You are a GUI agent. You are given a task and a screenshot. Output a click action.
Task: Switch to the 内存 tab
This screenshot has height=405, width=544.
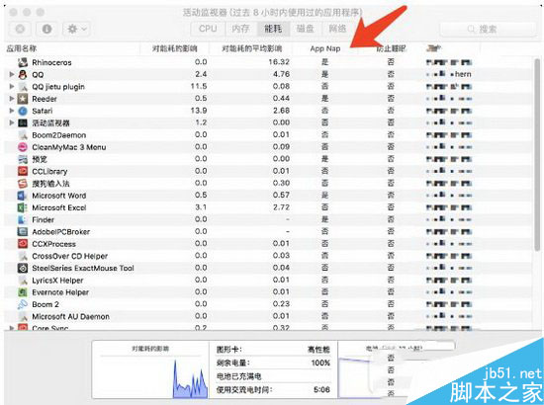click(x=240, y=29)
